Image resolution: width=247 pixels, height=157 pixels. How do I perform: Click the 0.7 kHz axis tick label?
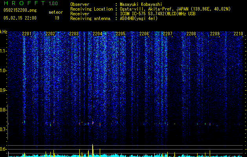(x=4, y=130)
